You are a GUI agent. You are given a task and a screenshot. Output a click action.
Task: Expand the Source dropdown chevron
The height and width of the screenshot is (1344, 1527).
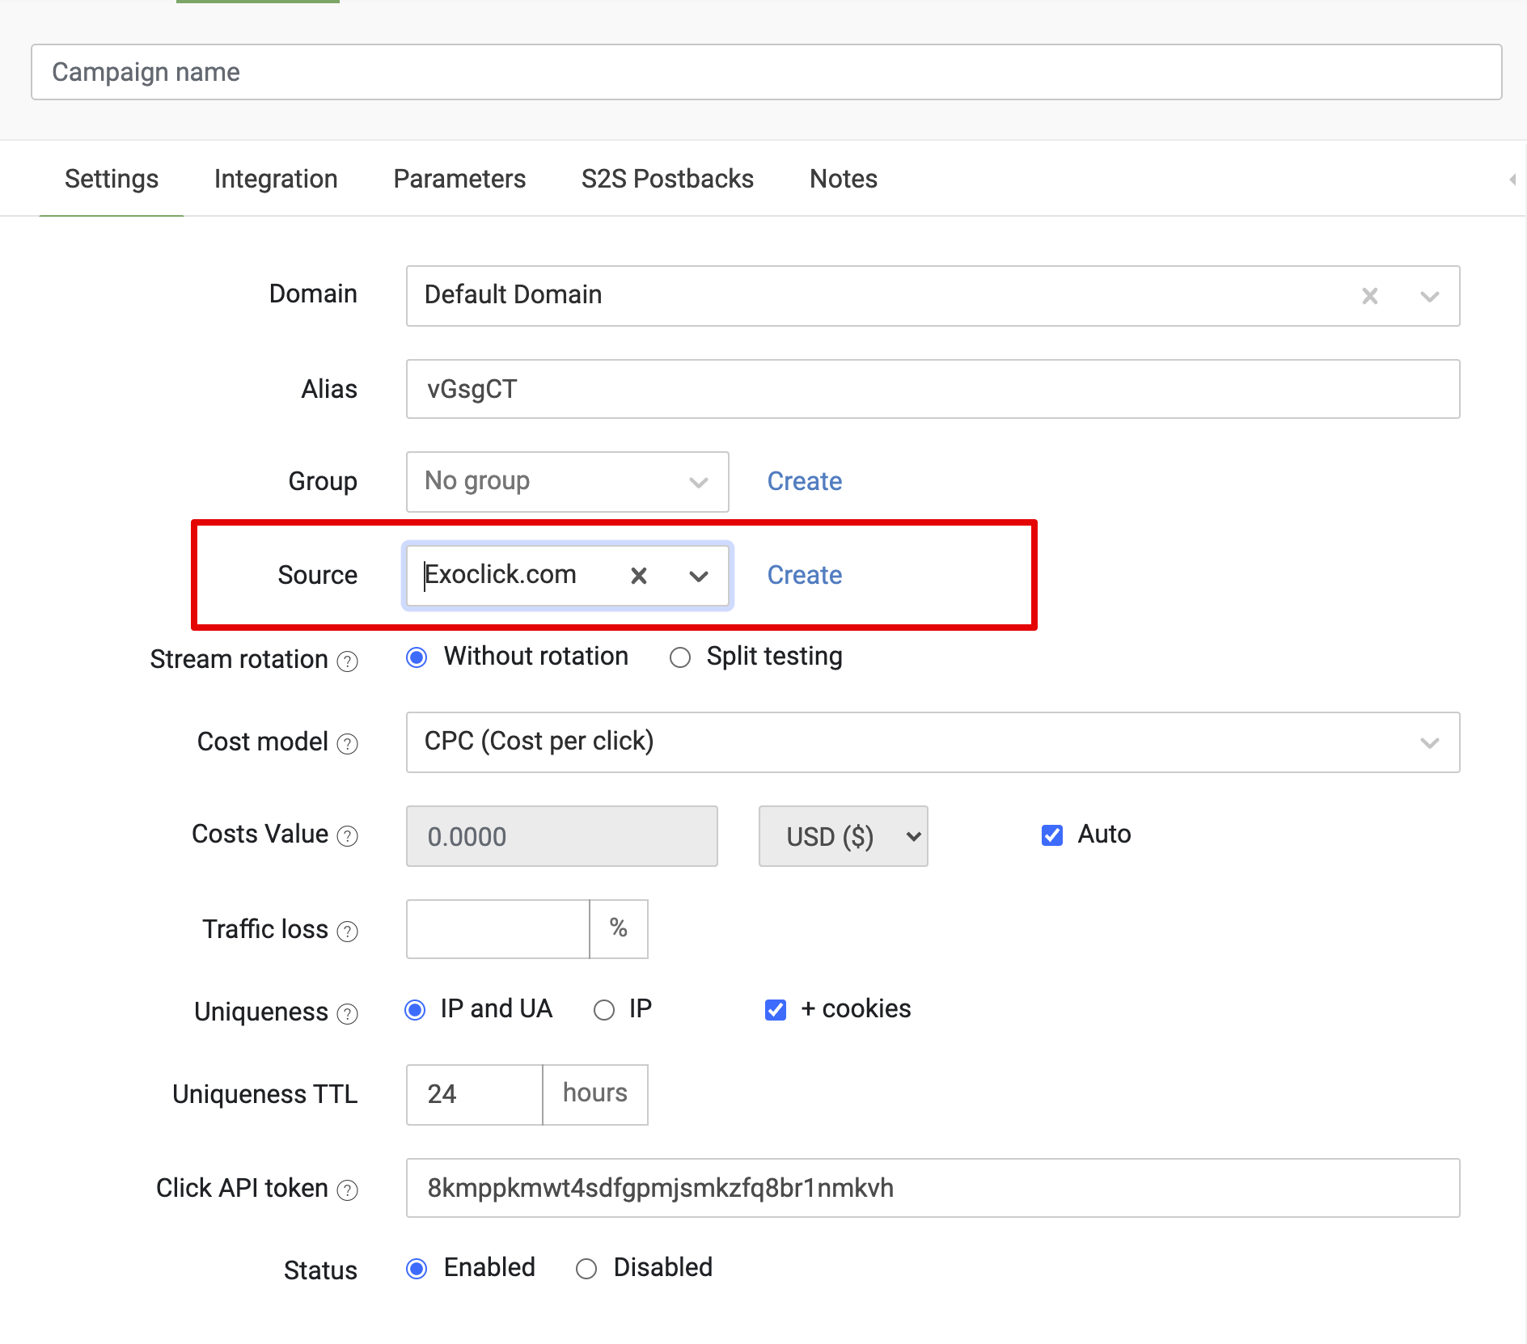pyautogui.click(x=699, y=576)
